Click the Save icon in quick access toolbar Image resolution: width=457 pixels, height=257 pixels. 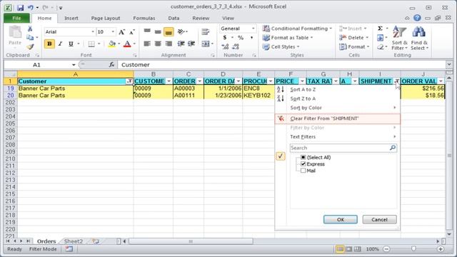coord(20,8)
